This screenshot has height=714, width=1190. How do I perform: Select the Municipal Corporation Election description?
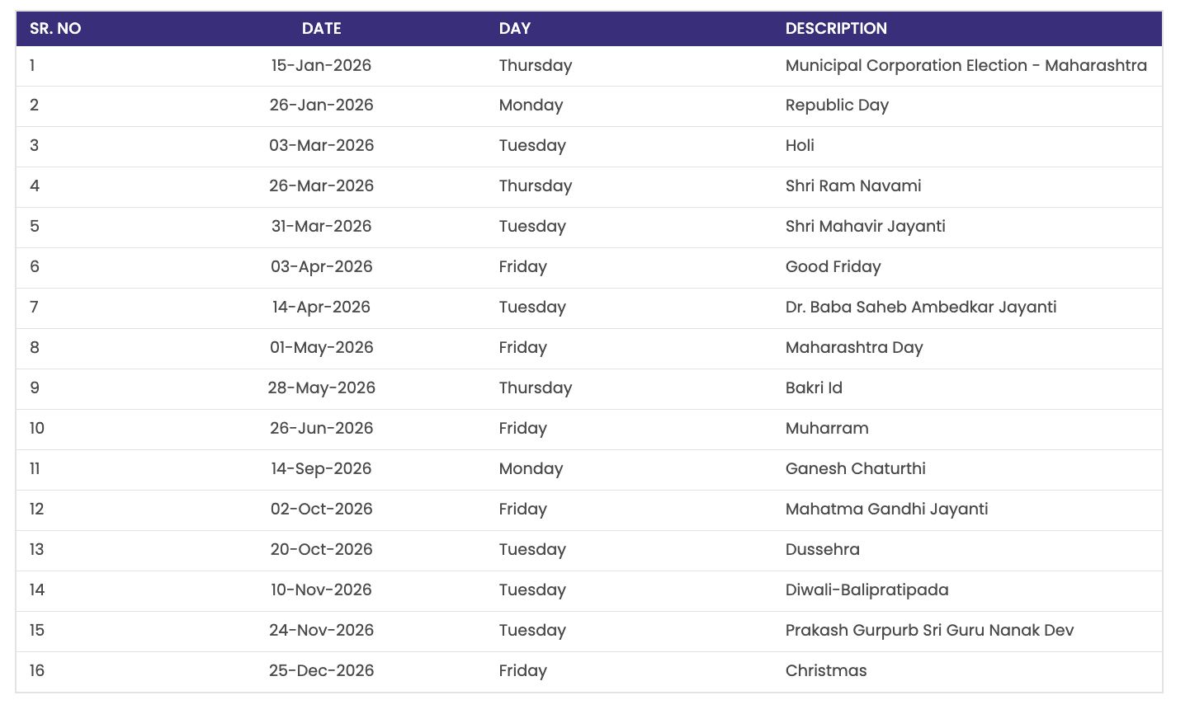coord(966,65)
